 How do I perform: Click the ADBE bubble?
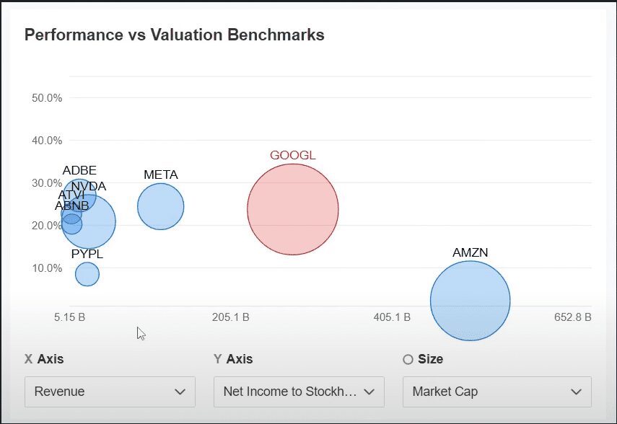(82, 187)
